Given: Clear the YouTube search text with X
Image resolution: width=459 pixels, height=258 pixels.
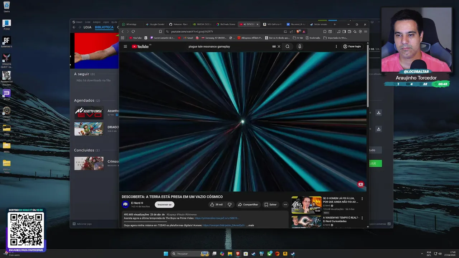Looking at the screenshot, I should tap(279, 47).
